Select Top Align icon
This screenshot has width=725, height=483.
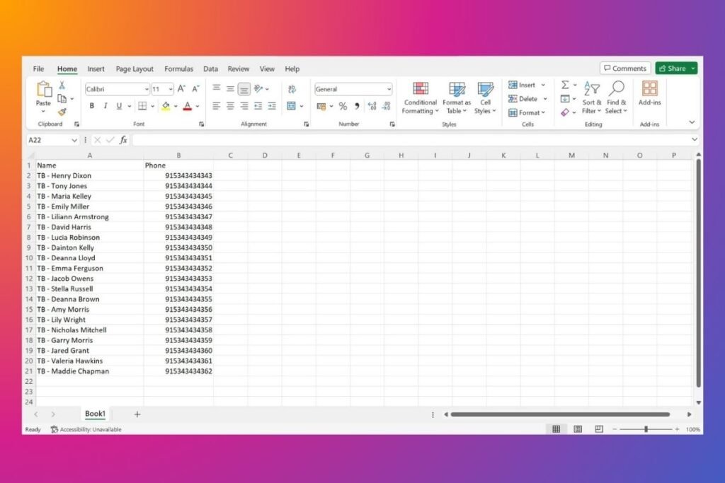click(216, 88)
